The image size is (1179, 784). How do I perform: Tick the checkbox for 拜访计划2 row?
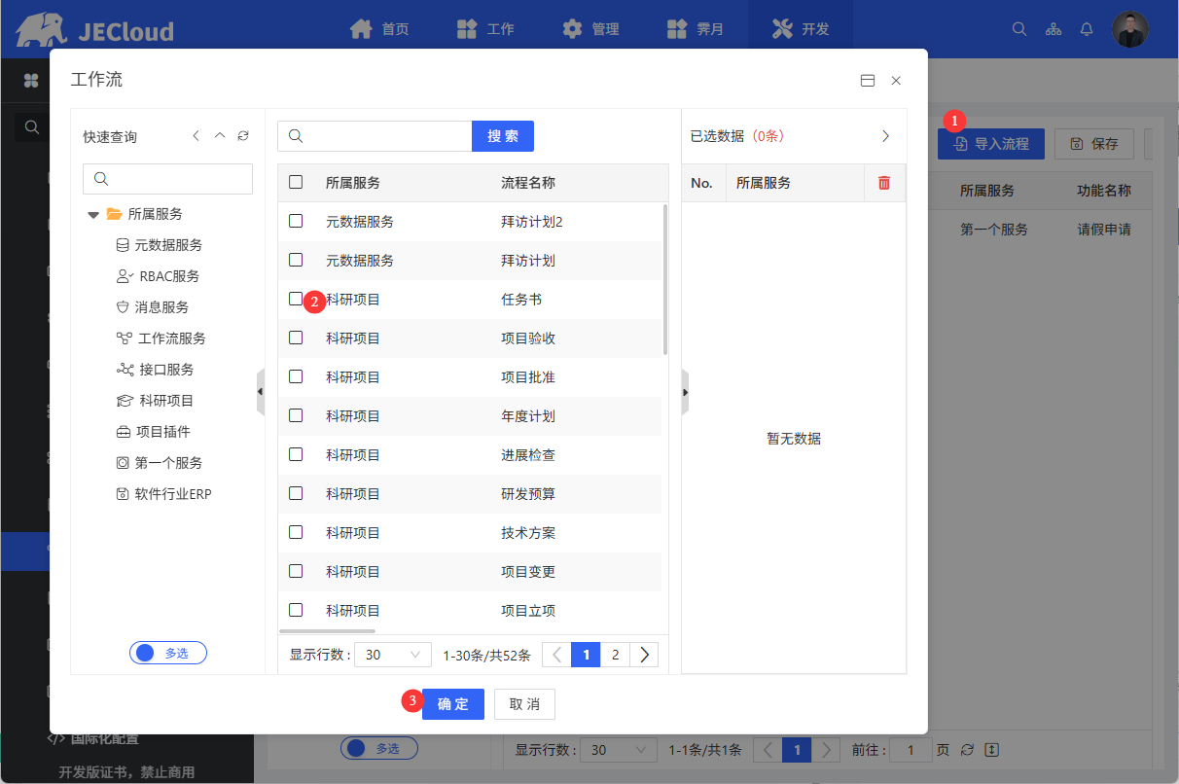click(296, 222)
